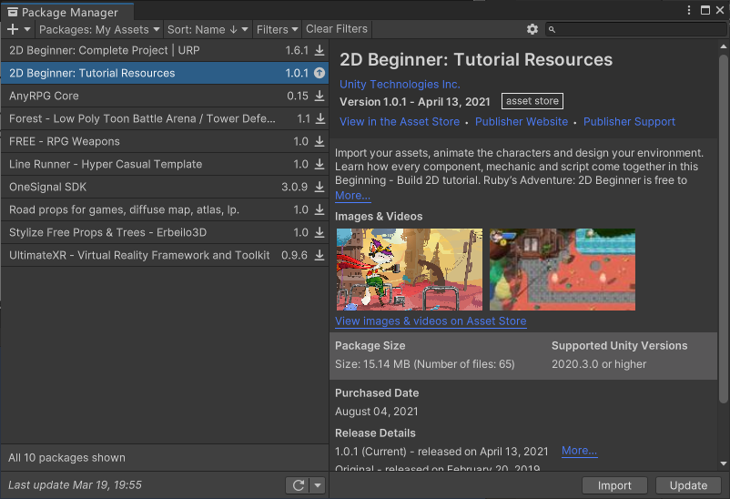The height and width of the screenshot is (499, 730).
Task: Open the Filters dropdown
Action: tap(277, 29)
